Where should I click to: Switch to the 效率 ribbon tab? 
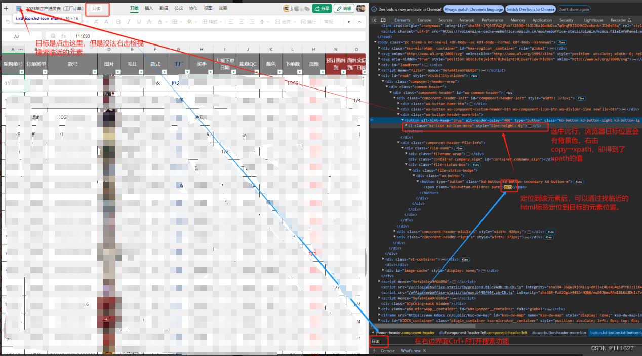coord(223,8)
